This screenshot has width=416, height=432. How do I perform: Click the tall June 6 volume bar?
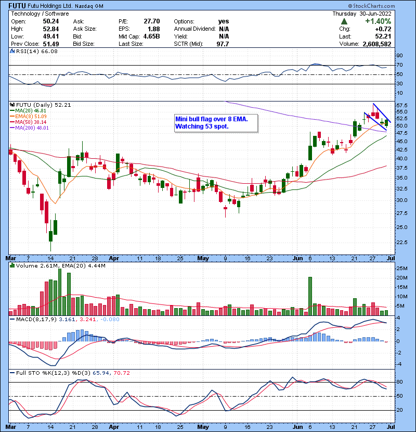[310, 296]
